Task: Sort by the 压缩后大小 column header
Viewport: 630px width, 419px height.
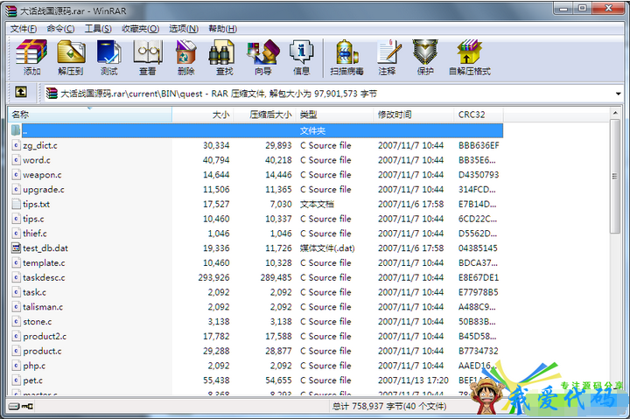Action: 265,115
